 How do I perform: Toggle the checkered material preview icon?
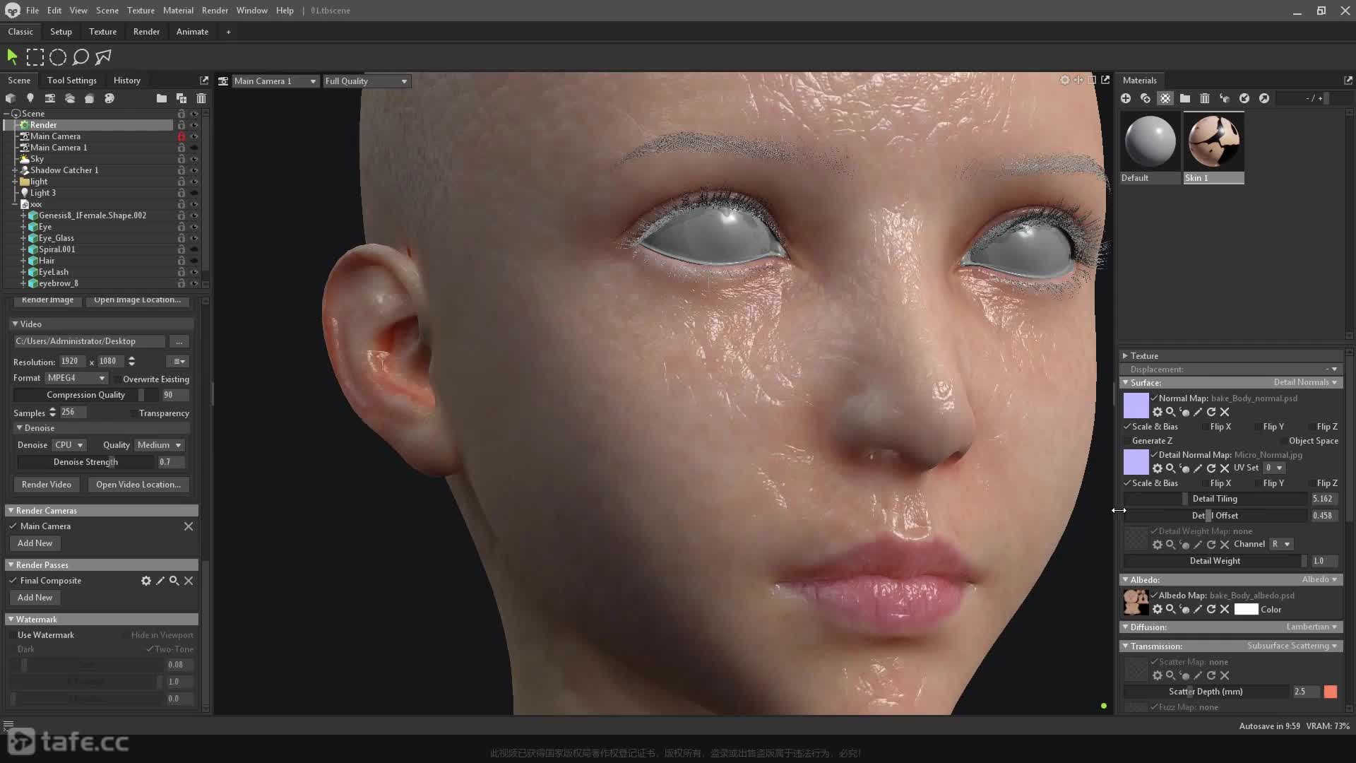click(1165, 98)
